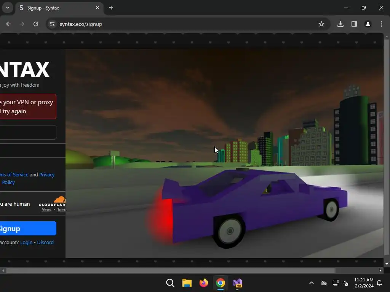Click the scroll left arrow
This screenshot has width=390, height=292.
pyautogui.click(x=3, y=270)
